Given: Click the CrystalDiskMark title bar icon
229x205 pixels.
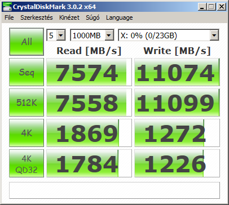Looking at the screenshot, I should pos(7,7).
